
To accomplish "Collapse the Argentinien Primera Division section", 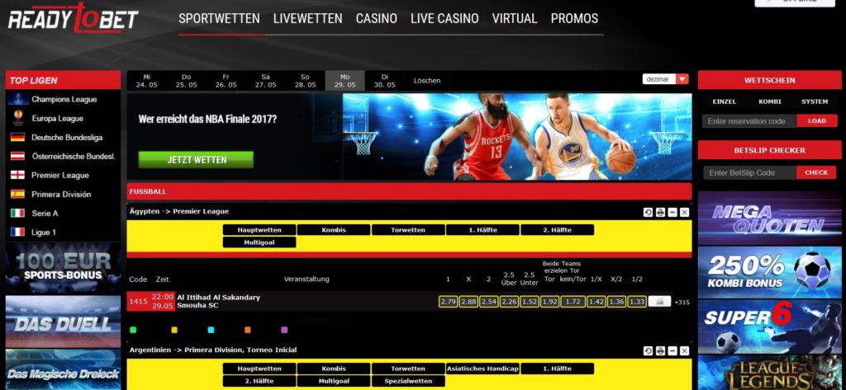I will 673,350.
